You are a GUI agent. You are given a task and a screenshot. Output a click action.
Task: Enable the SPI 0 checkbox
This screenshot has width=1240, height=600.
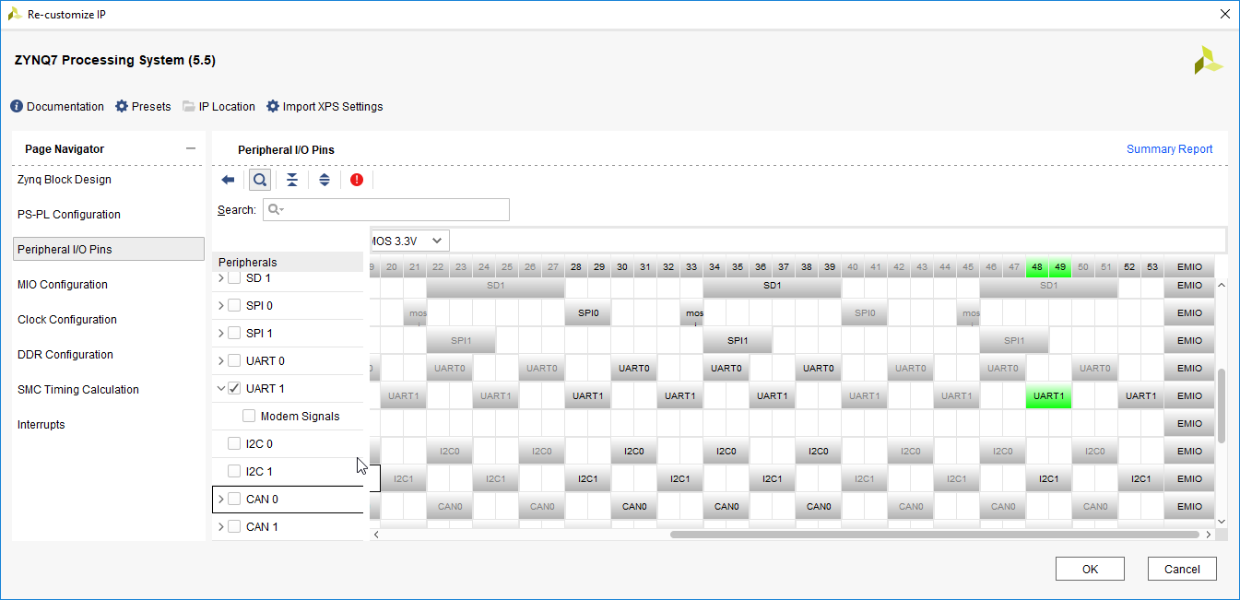(x=234, y=305)
